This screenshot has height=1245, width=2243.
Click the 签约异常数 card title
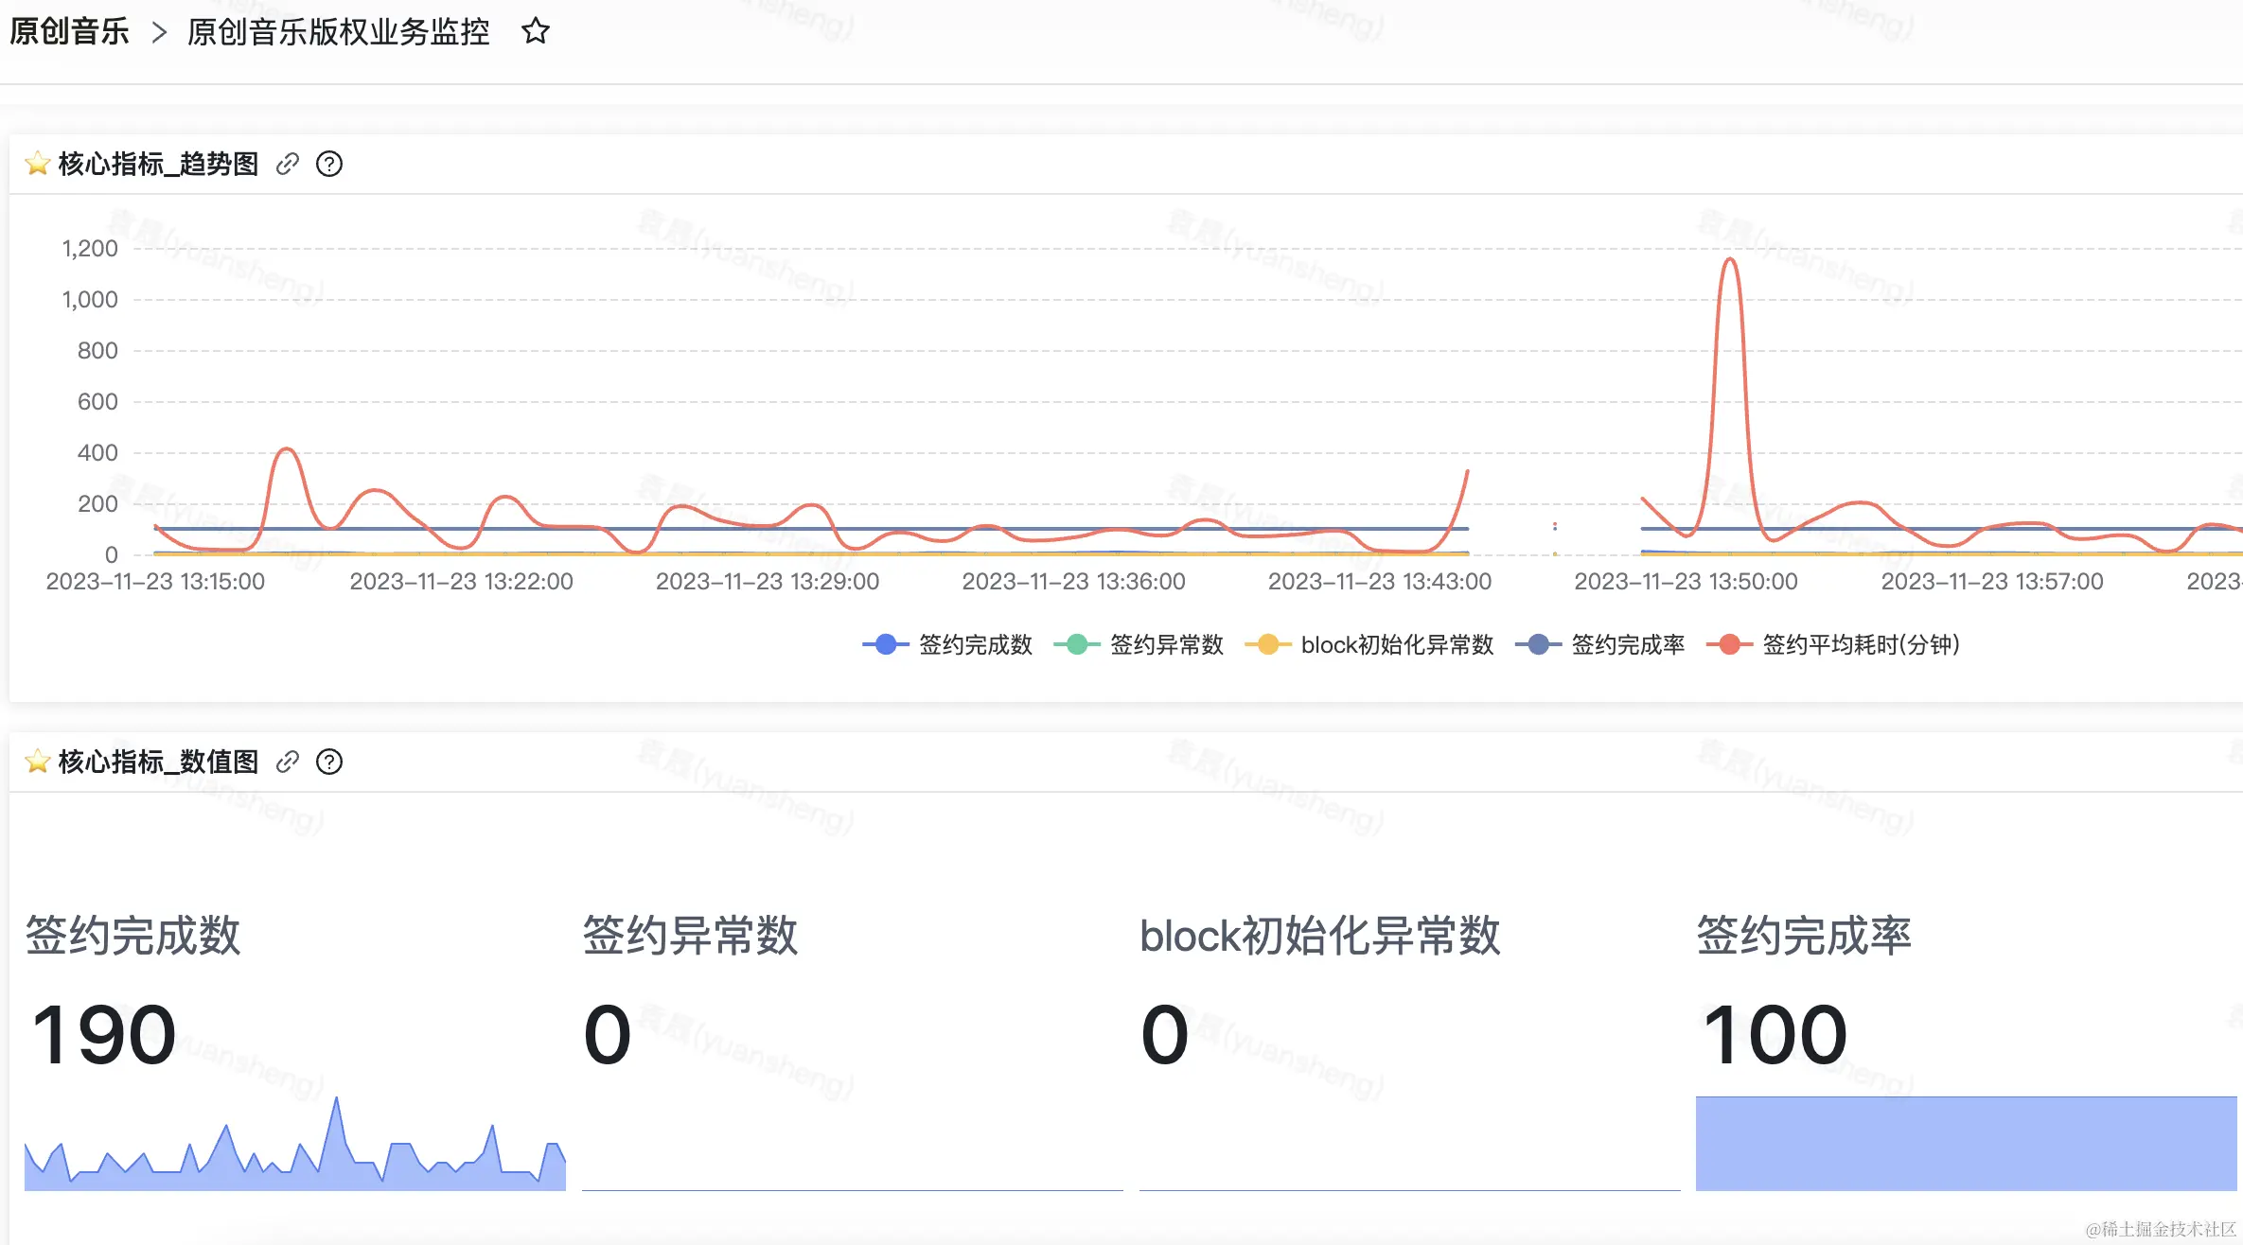689,935
